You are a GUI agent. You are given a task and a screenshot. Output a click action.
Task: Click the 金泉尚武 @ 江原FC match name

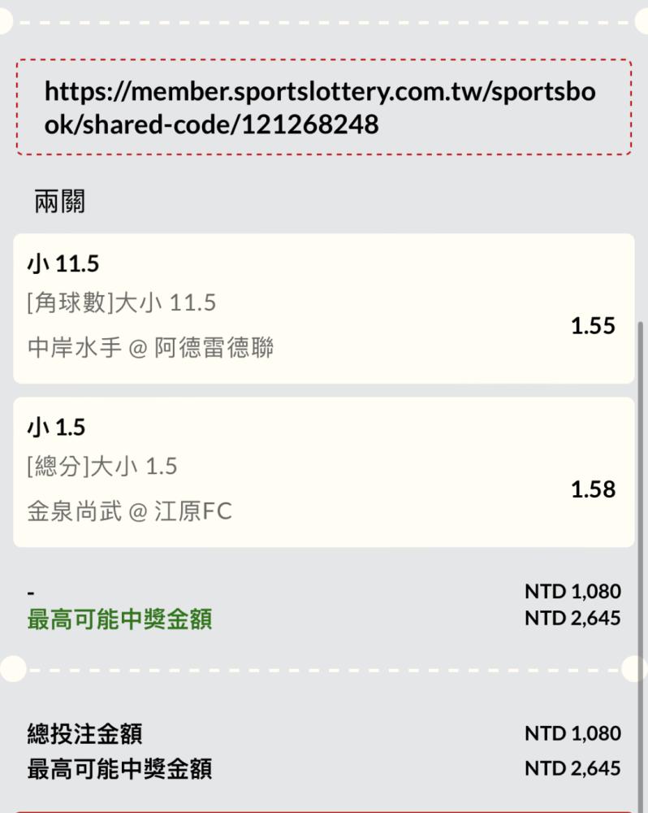[129, 511]
